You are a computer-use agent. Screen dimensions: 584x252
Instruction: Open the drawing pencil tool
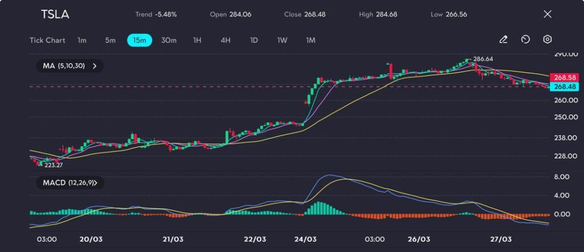[503, 40]
